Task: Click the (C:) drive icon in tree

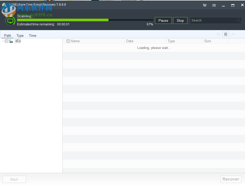Action: point(11,41)
